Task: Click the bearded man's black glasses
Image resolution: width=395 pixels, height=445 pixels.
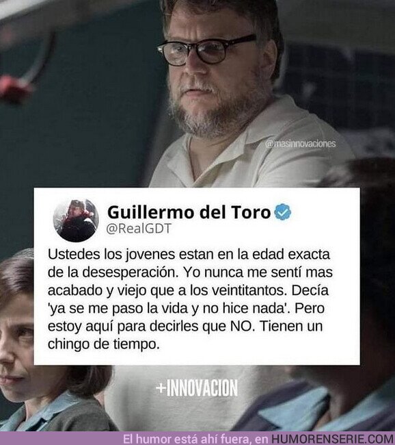Action: pyautogui.click(x=204, y=50)
